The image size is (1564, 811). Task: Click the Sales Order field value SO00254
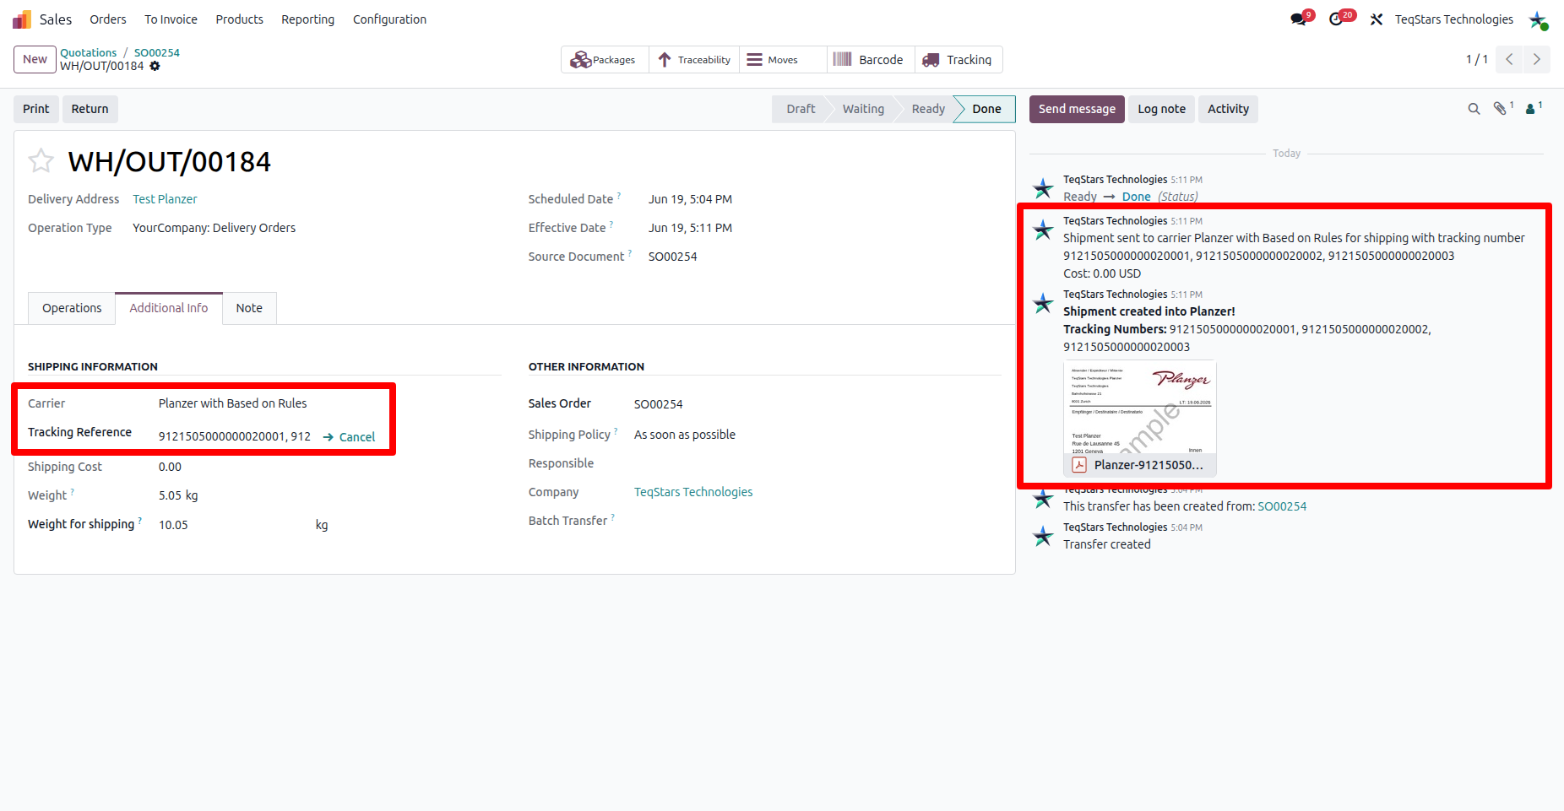pos(658,404)
